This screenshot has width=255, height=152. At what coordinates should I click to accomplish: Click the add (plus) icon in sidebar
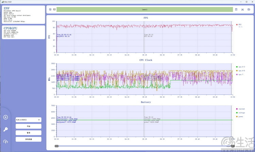point(5,117)
